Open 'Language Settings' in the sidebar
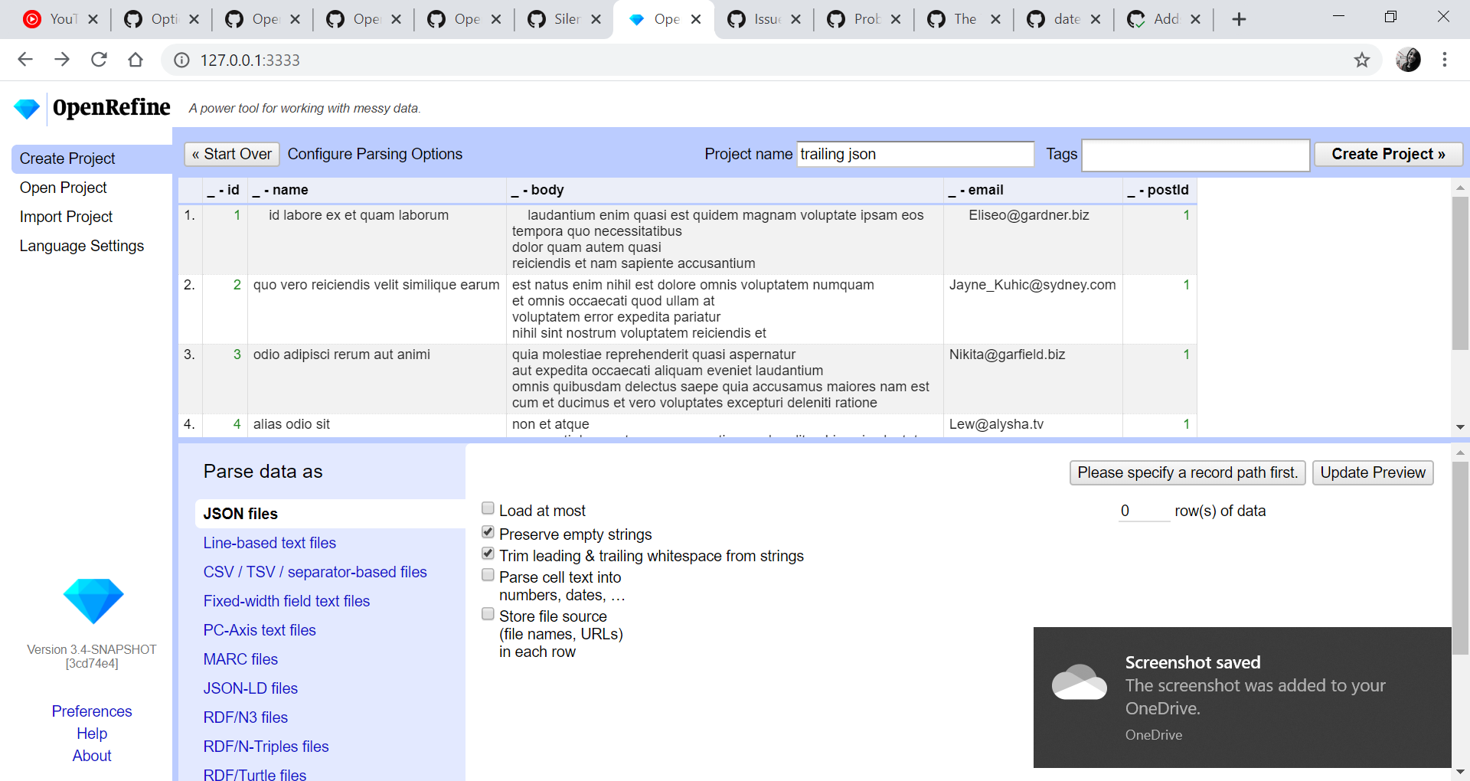Viewport: 1470px width, 781px height. pyautogui.click(x=81, y=246)
